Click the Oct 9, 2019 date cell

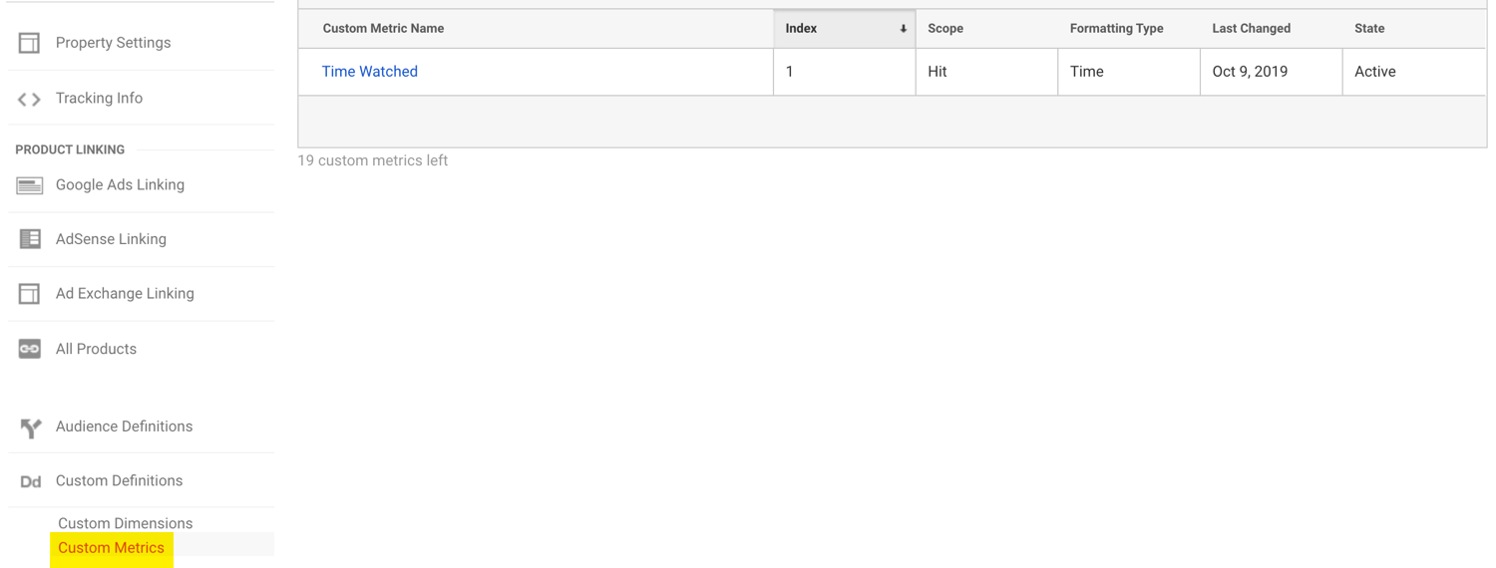pos(1272,72)
